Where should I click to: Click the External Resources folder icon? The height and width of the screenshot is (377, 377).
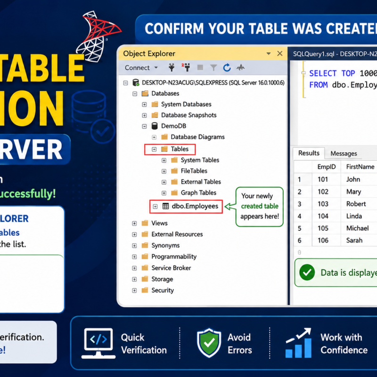pos(145,234)
